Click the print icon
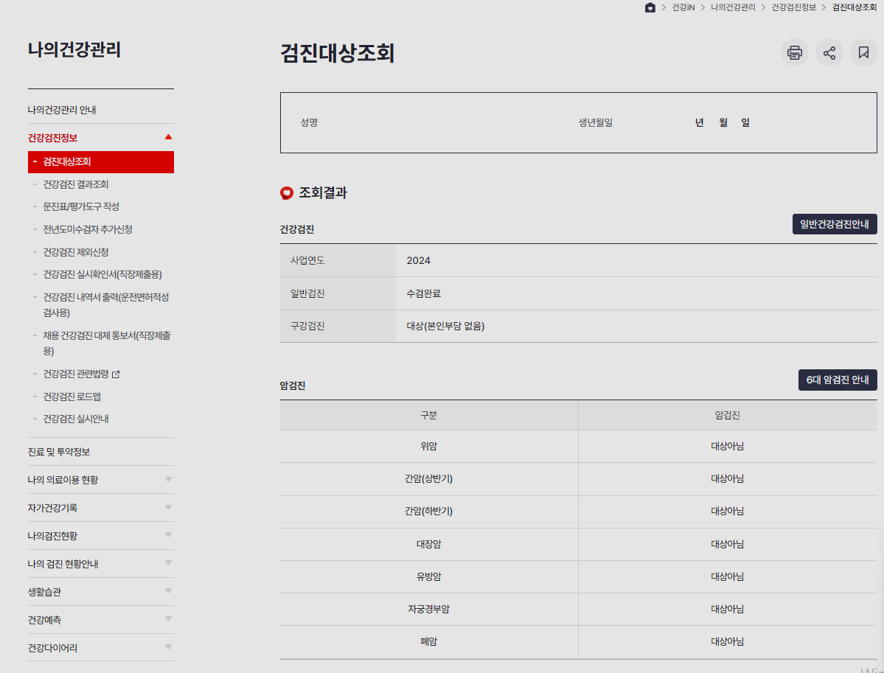The image size is (884, 673). [794, 52]
